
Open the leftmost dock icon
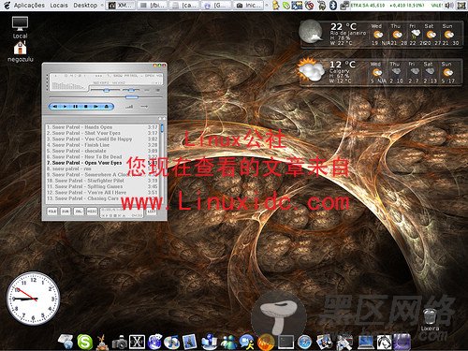(x=66, y=342)
